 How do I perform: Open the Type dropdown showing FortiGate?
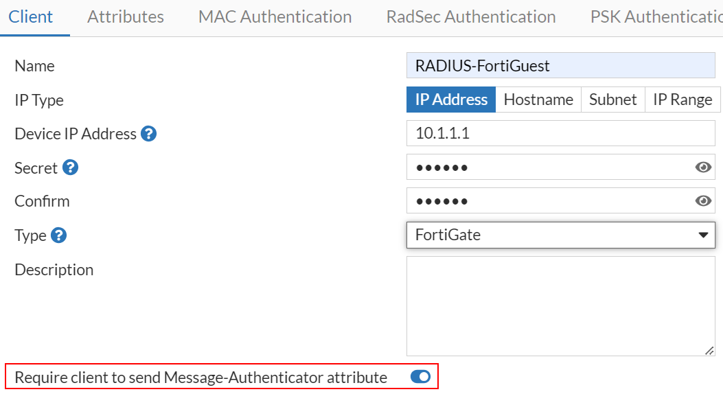(560, 235)
